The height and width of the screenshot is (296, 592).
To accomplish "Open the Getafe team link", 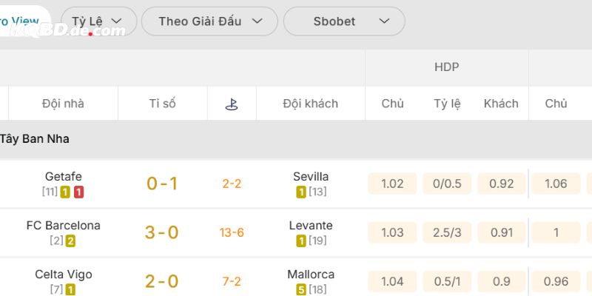I will coord(63,177).
